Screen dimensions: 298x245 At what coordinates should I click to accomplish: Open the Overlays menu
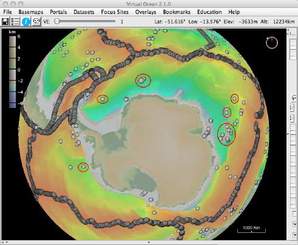point(146,12)
